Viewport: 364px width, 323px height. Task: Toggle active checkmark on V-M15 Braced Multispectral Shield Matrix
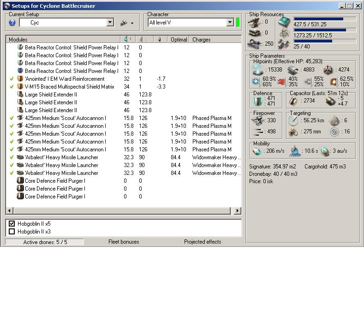point(12,87)
